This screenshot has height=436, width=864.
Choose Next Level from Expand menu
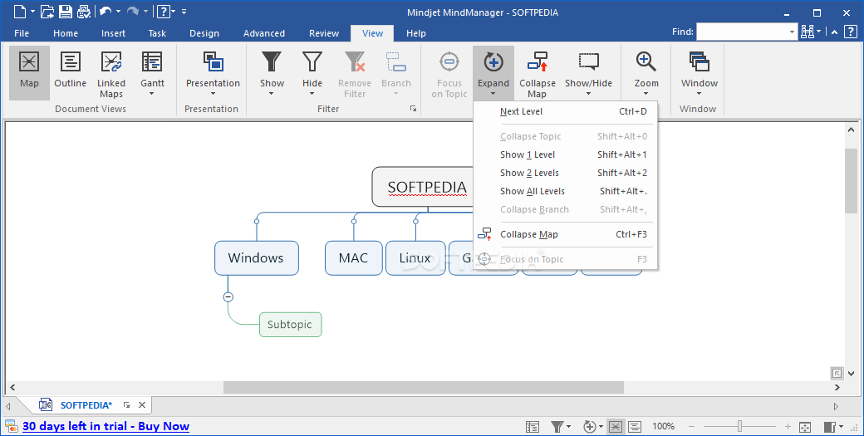pos(566,111)
